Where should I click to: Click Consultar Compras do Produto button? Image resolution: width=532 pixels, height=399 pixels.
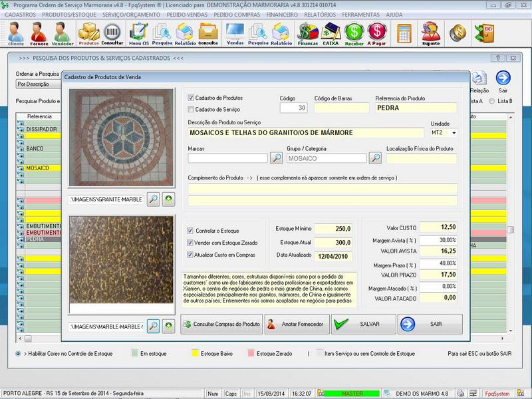coord(221,324)
